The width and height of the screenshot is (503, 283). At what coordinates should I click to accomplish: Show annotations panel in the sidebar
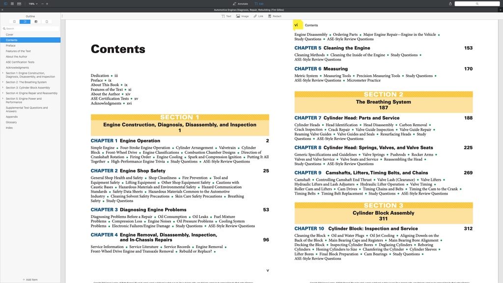click(36, 22)
